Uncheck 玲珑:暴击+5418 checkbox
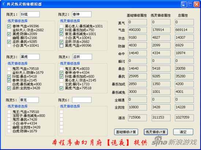This screenshot has width=201, height=150. pyautogui.click(x=9, y=77)
